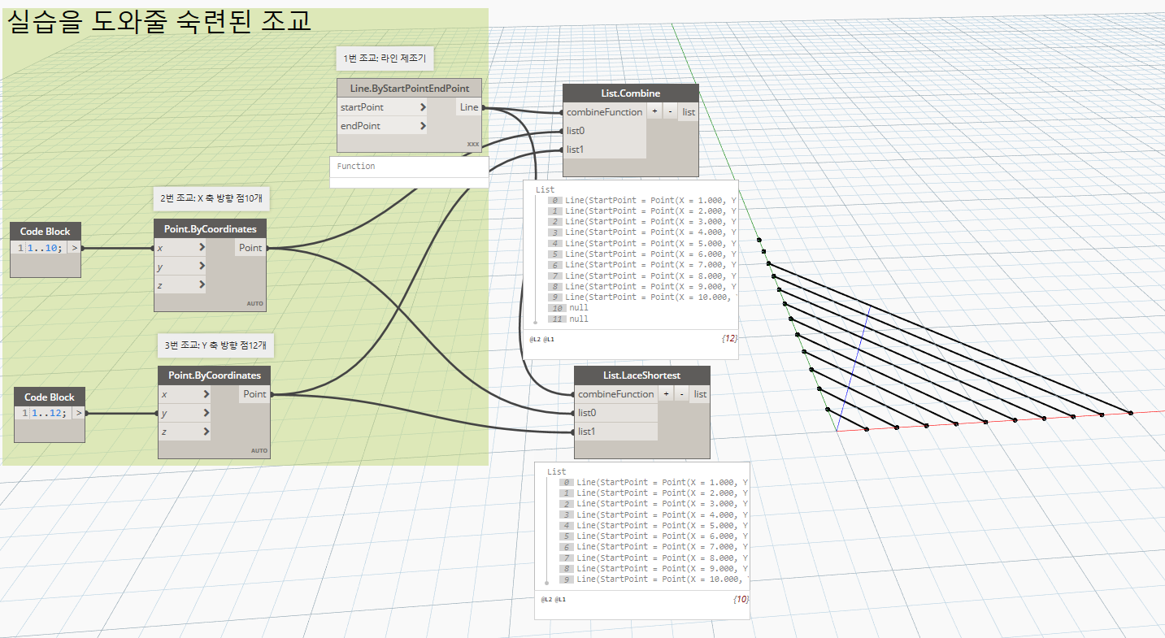Click the 1..12; code text field

(49, 413)
